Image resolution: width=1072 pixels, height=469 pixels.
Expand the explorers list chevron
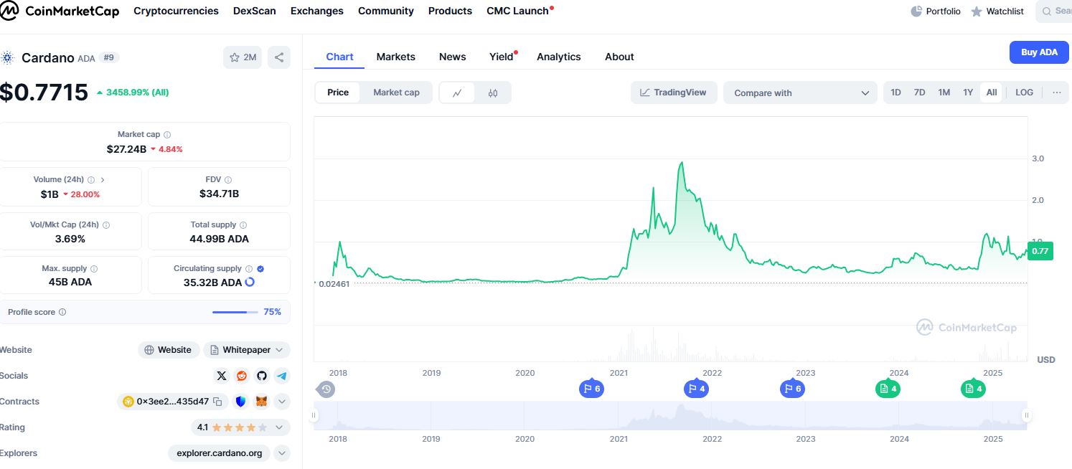[x=282, y=453]
